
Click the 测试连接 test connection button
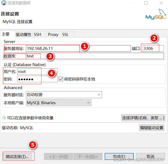[x=17, y=157]
